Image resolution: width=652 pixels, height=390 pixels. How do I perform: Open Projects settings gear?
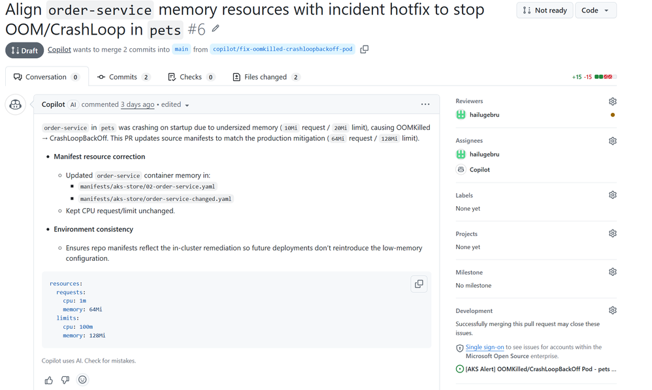tap(613, 233)
